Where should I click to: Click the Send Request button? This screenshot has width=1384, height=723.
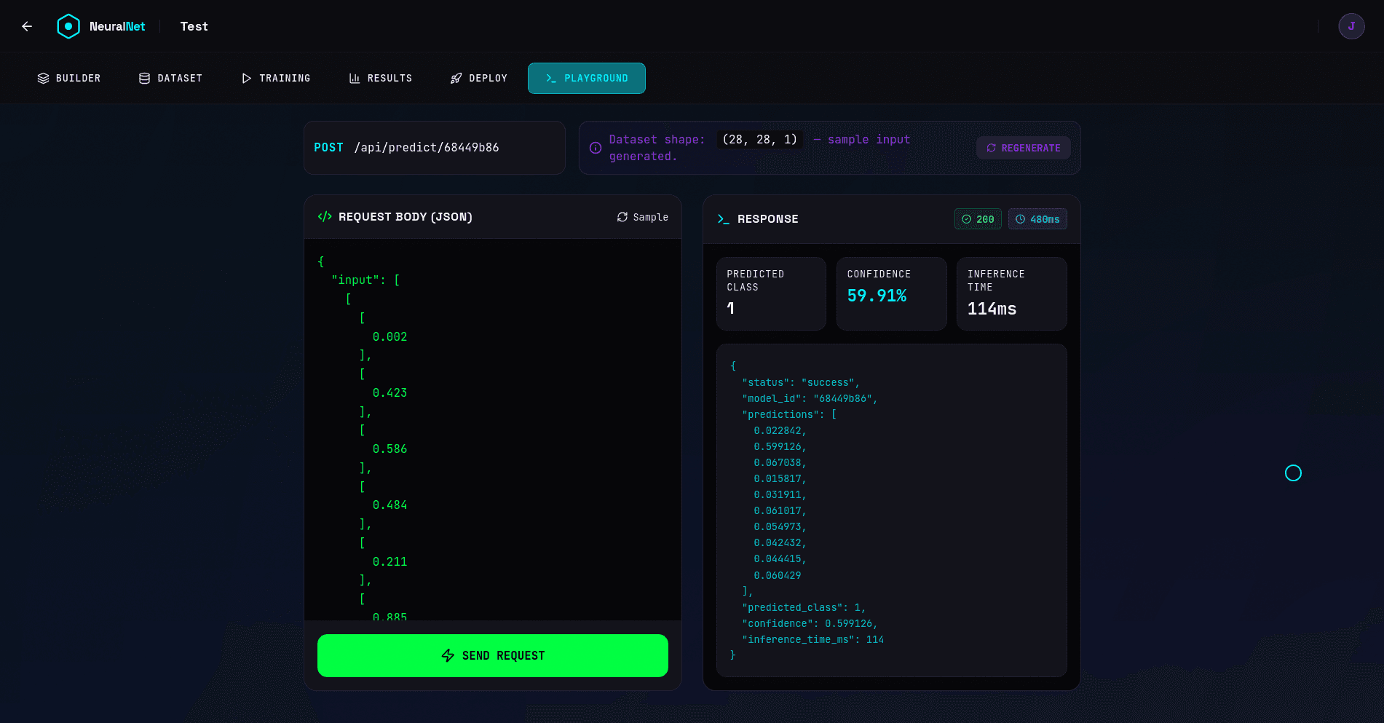pos(493,655)
